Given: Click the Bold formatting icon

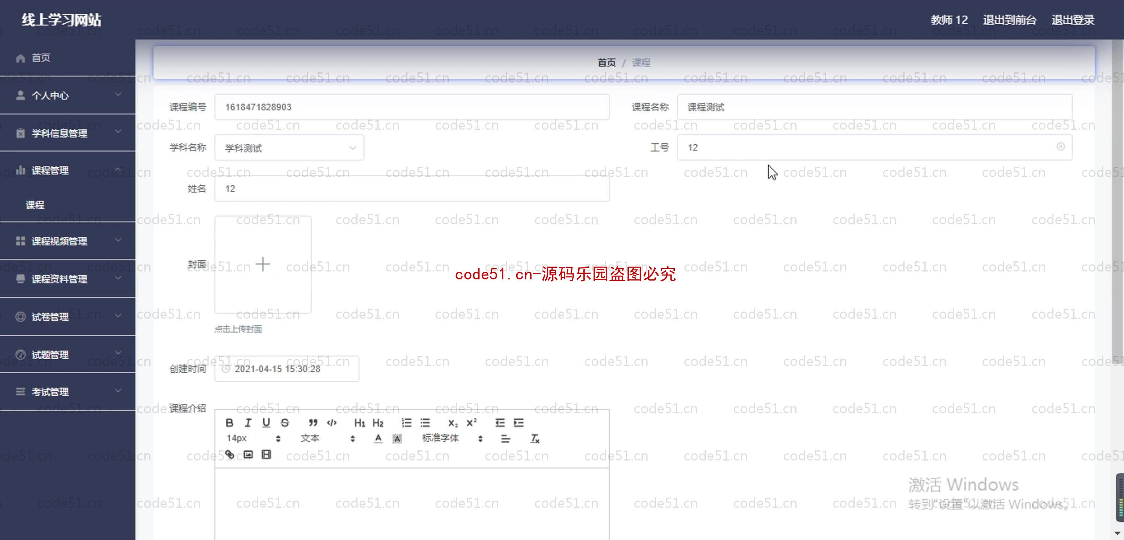Looking at the screenshot, I should [x=229, y=422].
